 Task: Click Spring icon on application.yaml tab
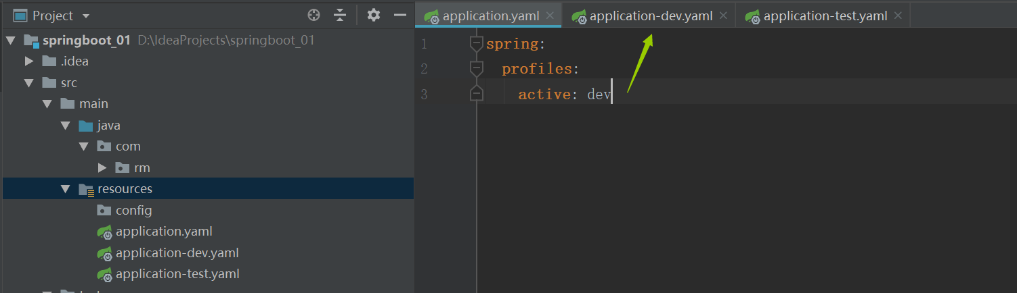[432, 17]
